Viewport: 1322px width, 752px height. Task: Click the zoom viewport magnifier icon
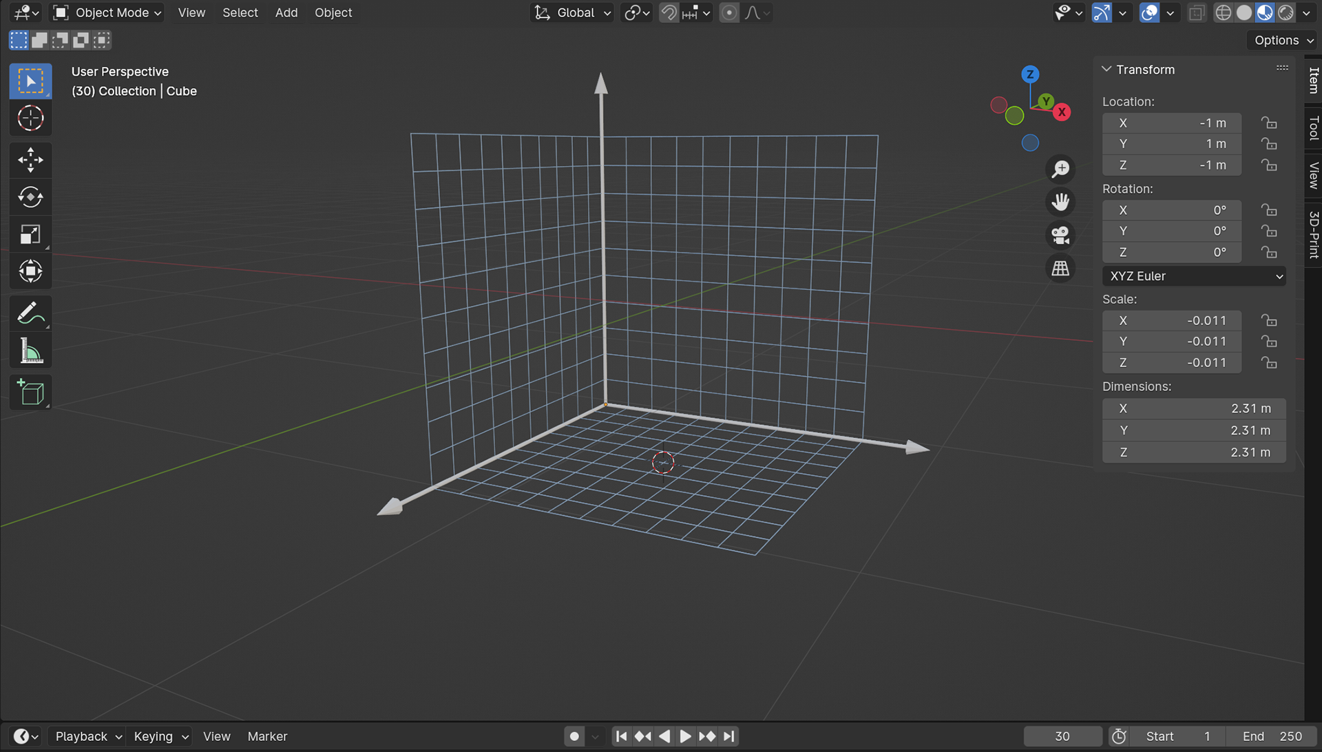click(x=1060, y=169)
